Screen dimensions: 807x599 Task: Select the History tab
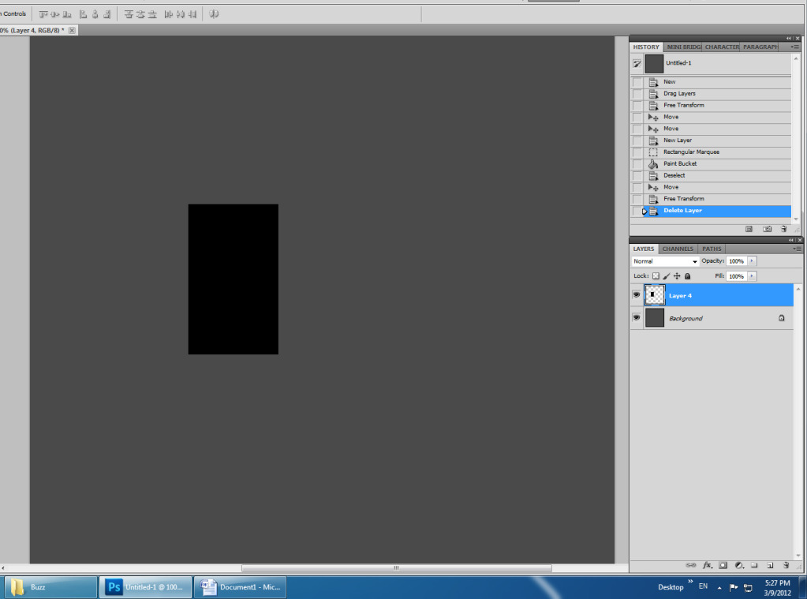[646, 47]
